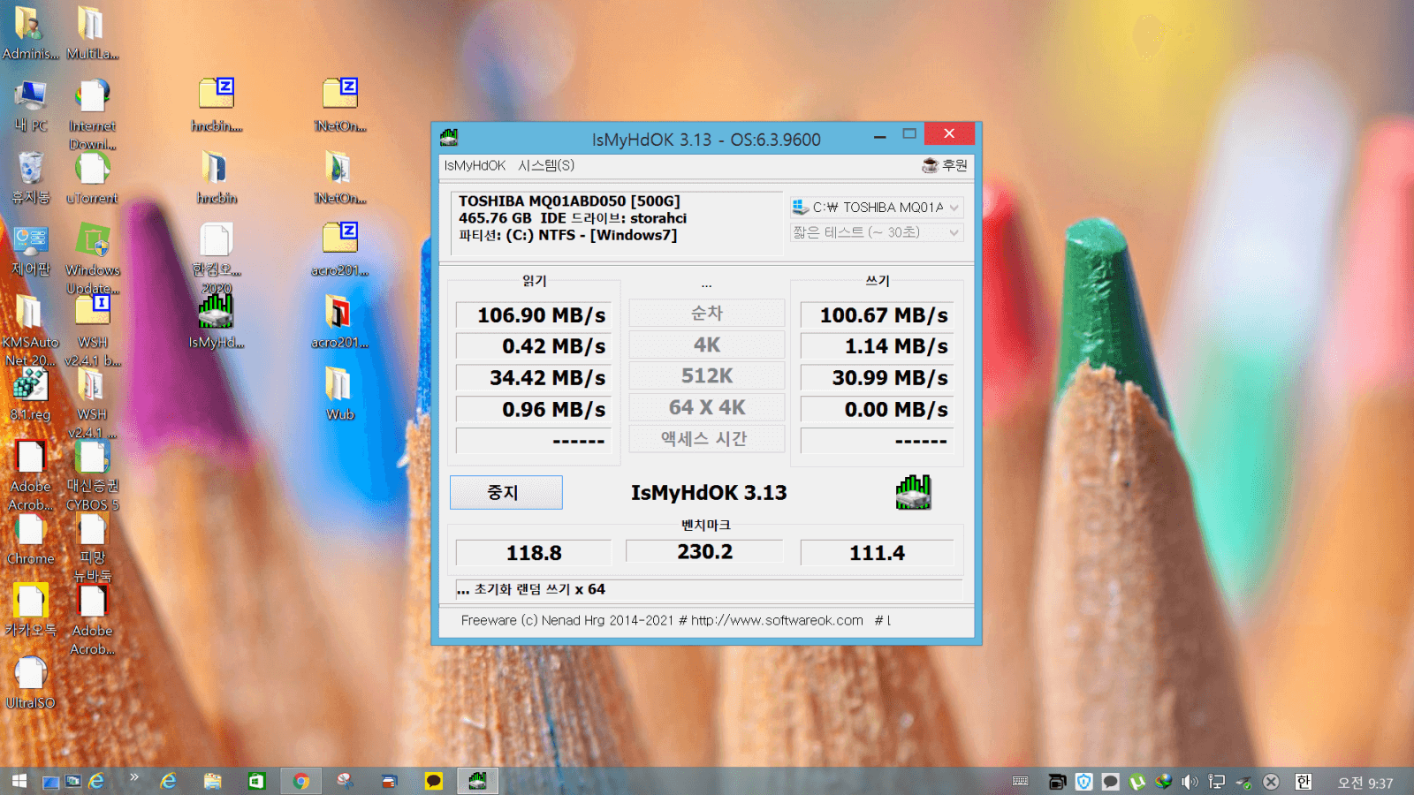Click the 34.42 MB/s 512K read value
Viewport: 1414px width, 795px height.
(x=534, y=378)
